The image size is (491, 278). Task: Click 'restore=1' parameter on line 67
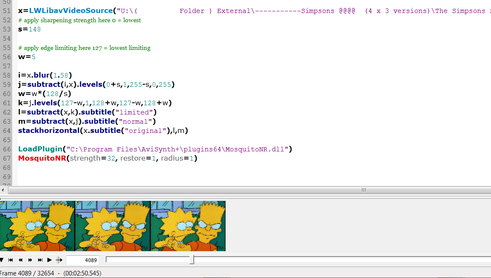pyautogui.click(x=138, y=158)
